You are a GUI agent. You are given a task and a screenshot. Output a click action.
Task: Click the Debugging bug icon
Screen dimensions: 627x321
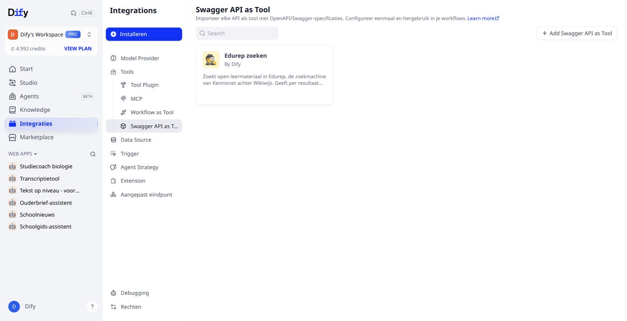113,293
